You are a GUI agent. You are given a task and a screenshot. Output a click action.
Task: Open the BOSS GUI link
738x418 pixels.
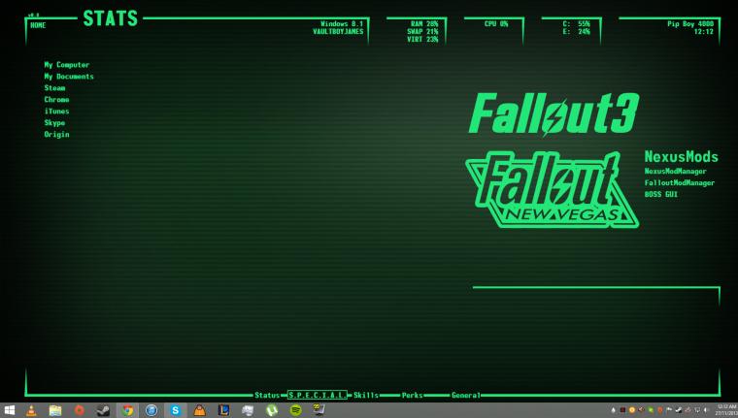pyautogui.click(x=661, y=194)
